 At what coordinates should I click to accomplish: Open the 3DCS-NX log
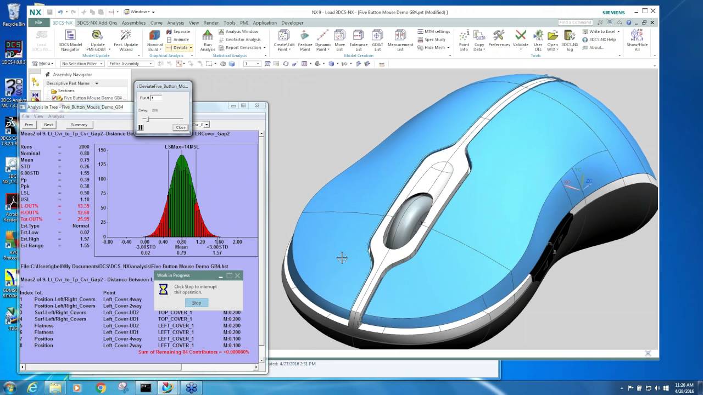(570, 39)
